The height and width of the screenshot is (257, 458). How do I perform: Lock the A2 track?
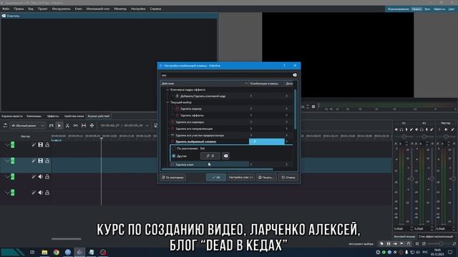pyautogui.click(x=47, y=193)
